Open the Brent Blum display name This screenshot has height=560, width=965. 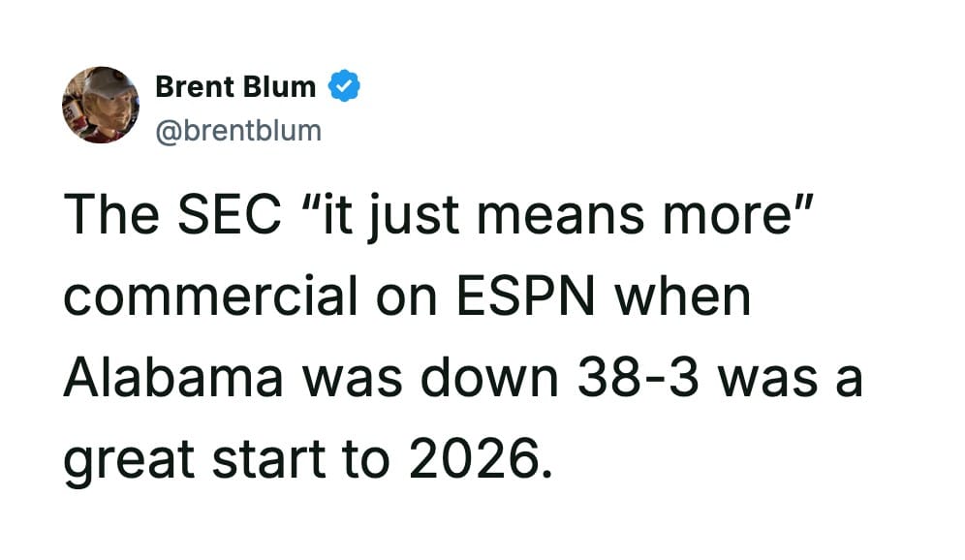235,86
